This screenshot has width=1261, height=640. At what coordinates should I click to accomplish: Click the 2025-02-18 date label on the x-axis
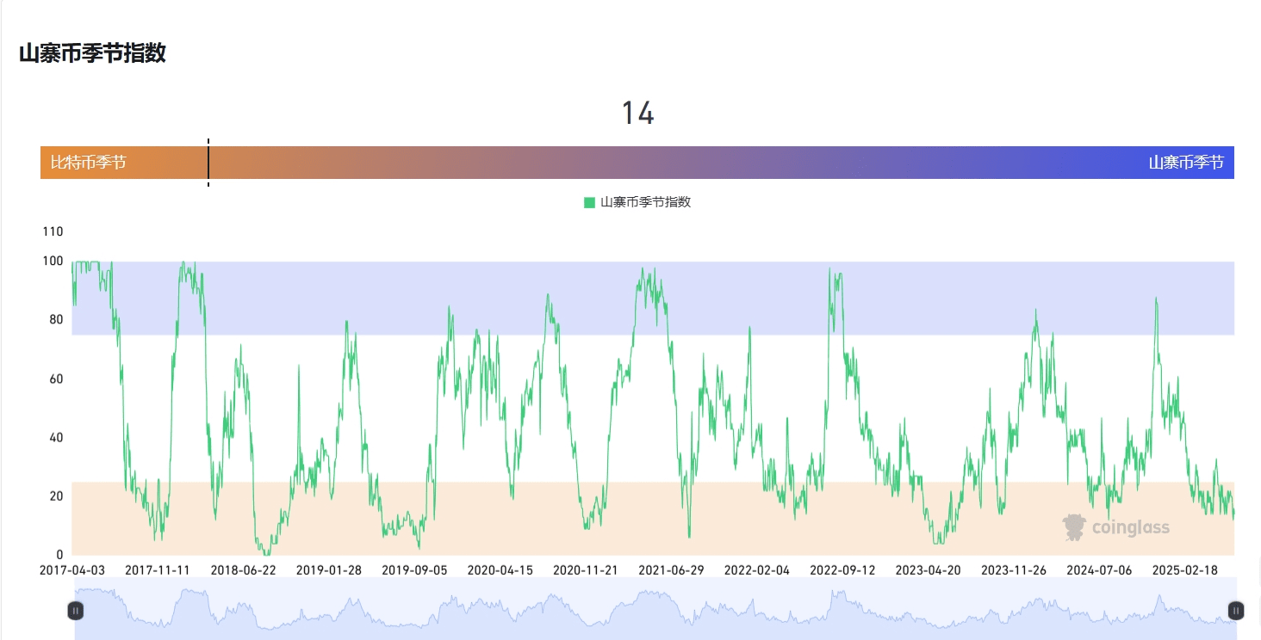(1184, 570)
